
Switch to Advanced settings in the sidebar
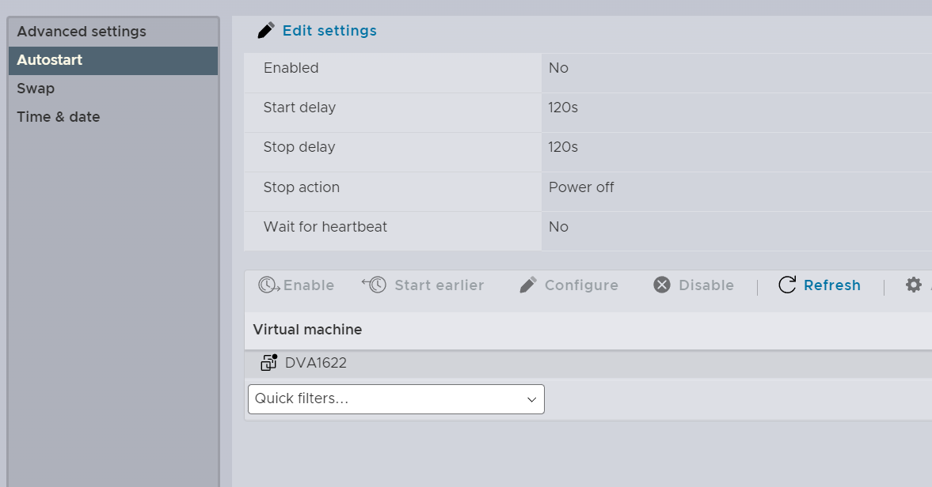coord(82,31)
